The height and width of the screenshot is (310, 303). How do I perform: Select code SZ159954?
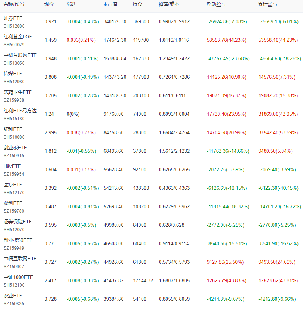point(14,174)
